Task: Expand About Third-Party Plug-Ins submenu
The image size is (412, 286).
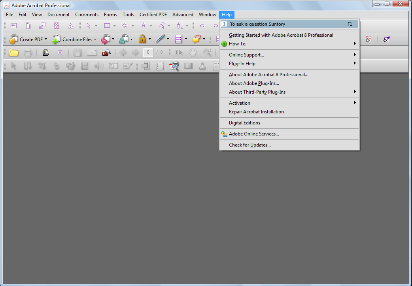Action: pos(289,92)
